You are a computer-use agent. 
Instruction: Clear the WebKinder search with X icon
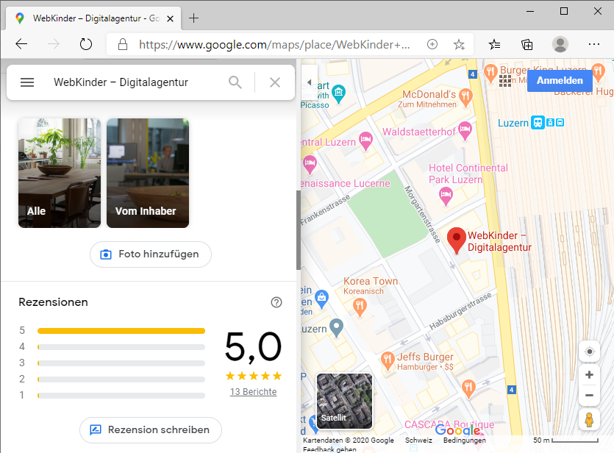click(275, 82)
